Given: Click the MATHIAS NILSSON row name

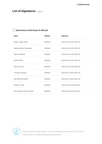Looking at the screenshot, I should coord(21,79).
